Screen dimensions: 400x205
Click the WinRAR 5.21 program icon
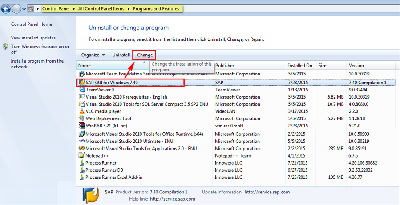(x=81, y=126)
